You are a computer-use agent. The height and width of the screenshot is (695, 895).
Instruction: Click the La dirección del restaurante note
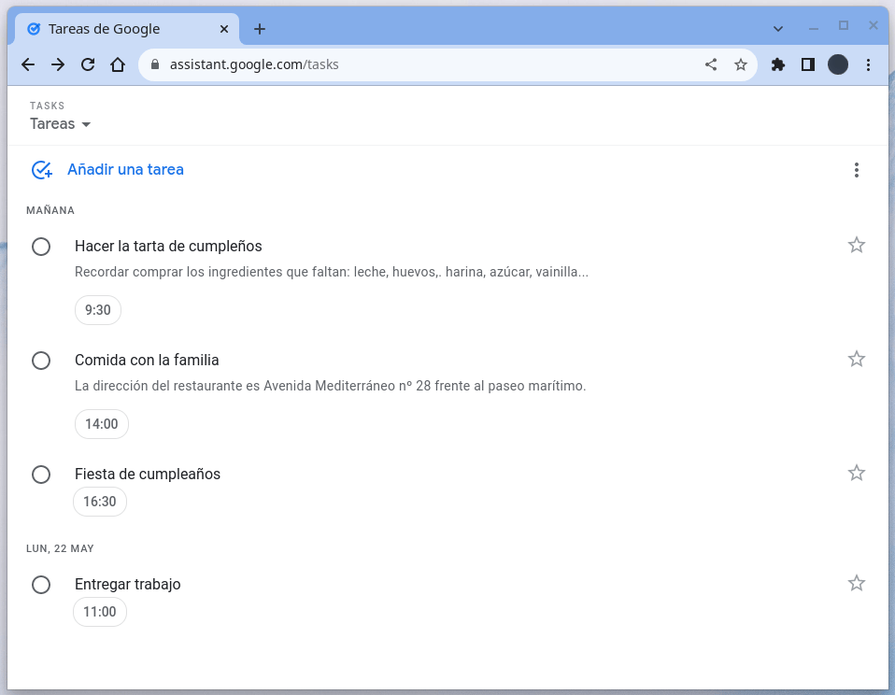tap(331, 386)
